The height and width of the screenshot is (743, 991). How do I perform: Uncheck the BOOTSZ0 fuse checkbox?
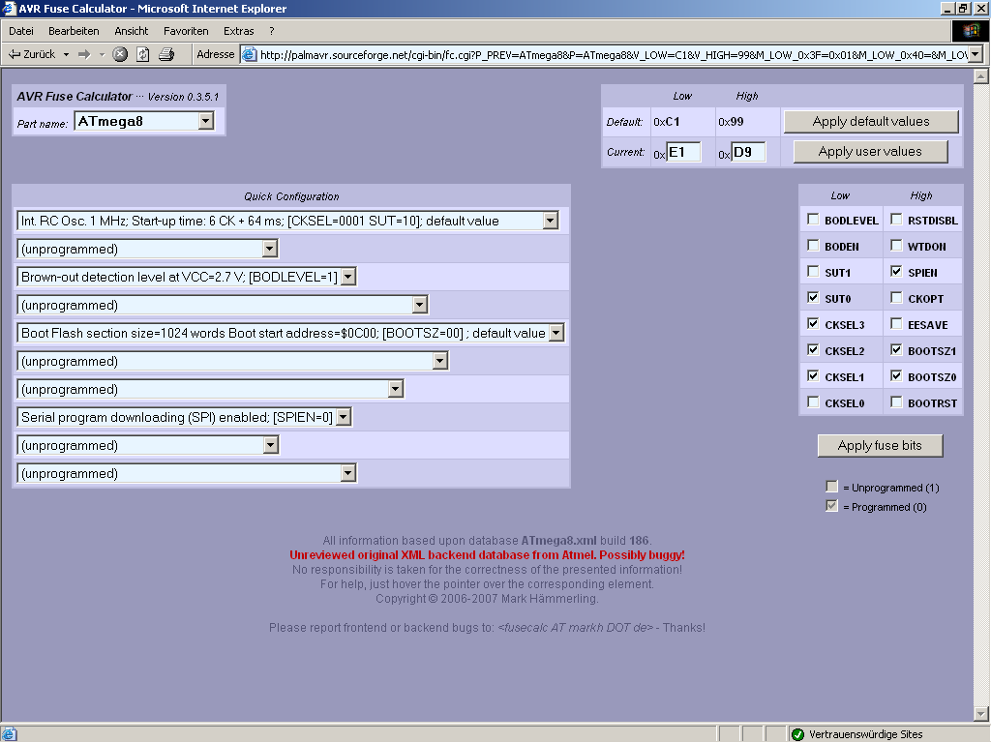click(x=896, y=376)
